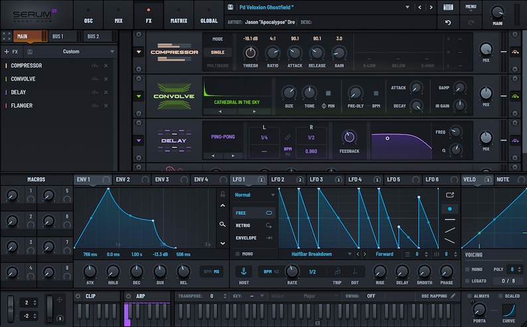Collapse the Compressor module arrow
Viewport: 527px width, 327px height.
(x=139, y=52)
